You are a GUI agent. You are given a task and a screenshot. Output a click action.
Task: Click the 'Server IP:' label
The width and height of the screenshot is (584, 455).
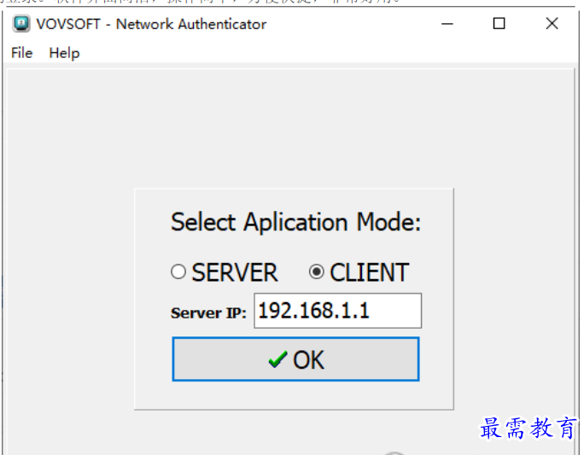pos(208,312)
